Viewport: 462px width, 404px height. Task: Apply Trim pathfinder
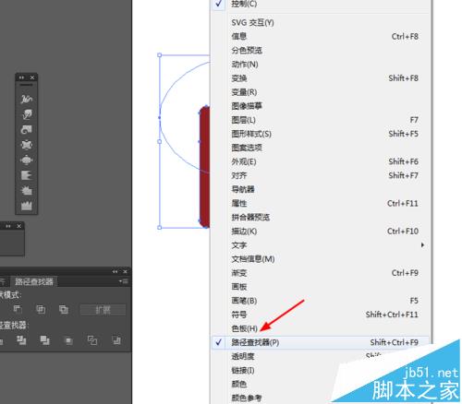pyautogui.click(x=21, y=340)
